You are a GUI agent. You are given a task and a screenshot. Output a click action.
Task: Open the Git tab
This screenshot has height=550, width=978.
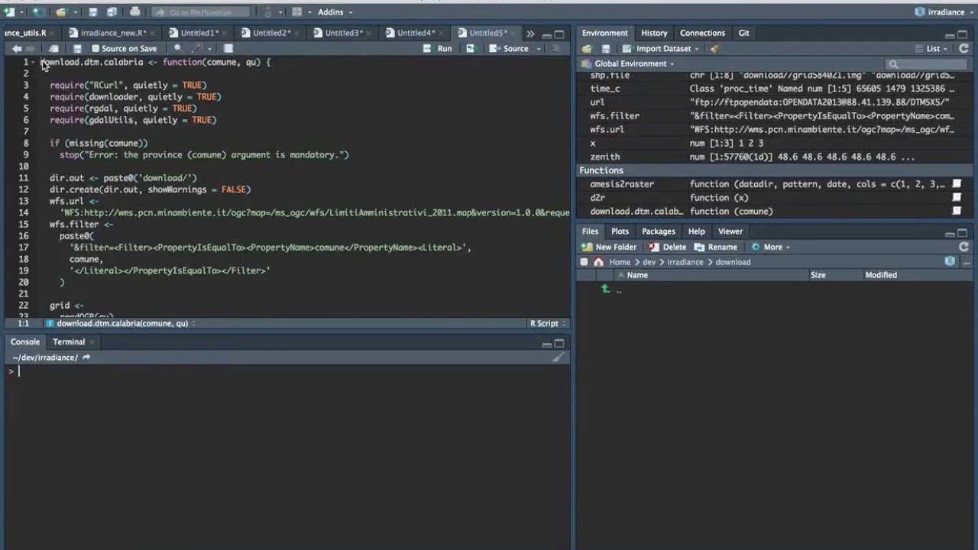coord(743,33)
